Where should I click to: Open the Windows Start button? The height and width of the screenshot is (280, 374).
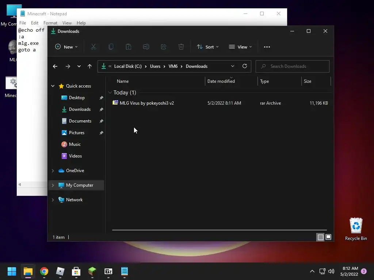coord(12,271)
